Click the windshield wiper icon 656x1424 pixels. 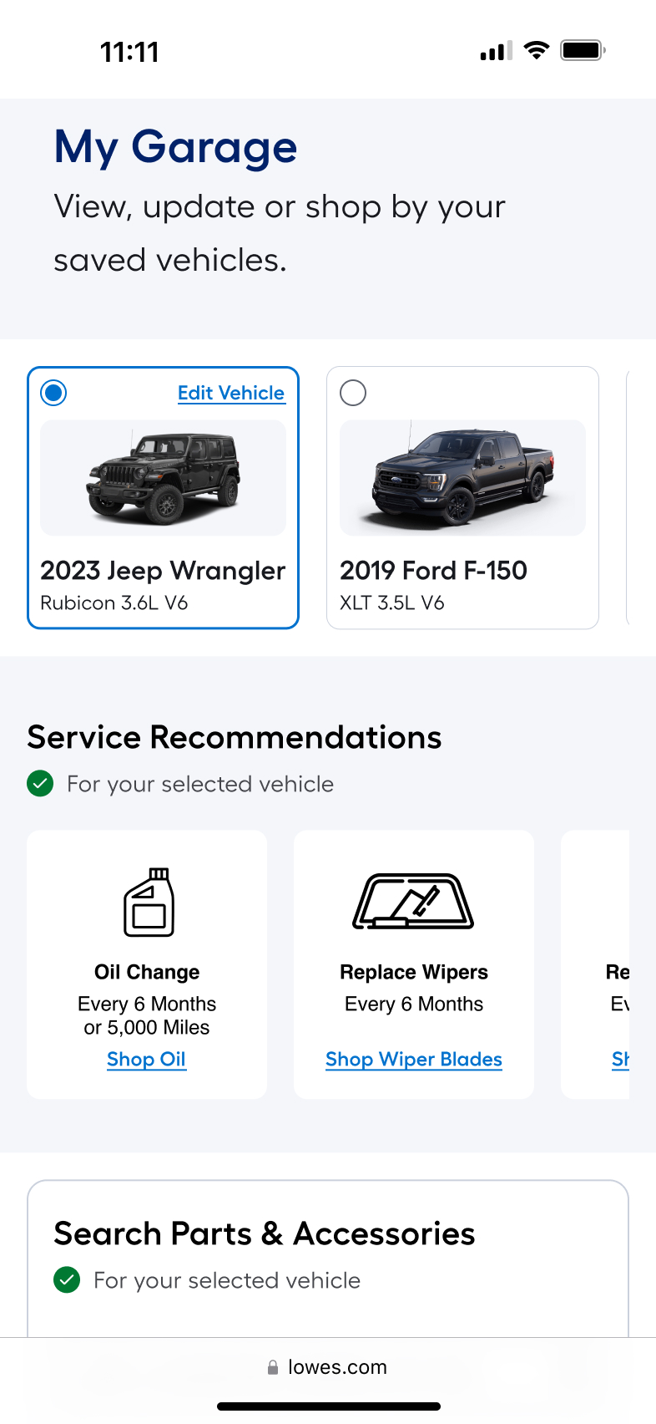413,902
